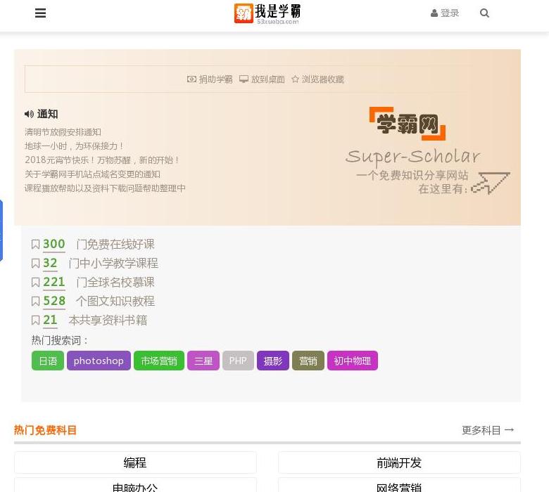Select the olive 营销 search tag
The width and height of the screenshot is (549, 492).
[x=308, y=361]
